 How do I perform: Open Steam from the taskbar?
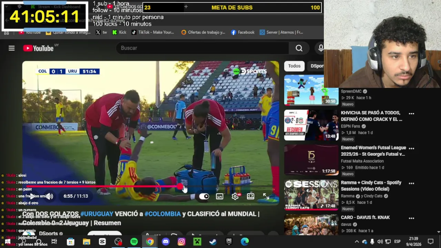click(213, 242)
